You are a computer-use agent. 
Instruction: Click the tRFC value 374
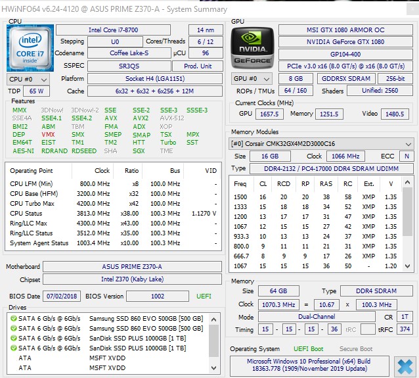[405, 329]
